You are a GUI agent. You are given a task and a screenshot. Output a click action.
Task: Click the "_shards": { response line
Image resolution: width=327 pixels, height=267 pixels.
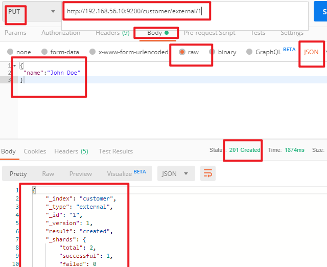pyautogui.click(x=66, y=239)
